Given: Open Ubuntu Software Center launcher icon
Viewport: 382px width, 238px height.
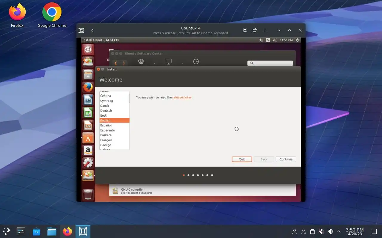Looking at the screenshot, I should coord(88,138).
